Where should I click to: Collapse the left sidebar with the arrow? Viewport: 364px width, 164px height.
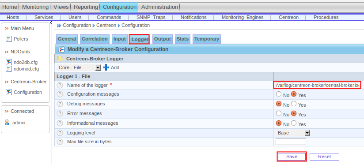coord(51,22)
